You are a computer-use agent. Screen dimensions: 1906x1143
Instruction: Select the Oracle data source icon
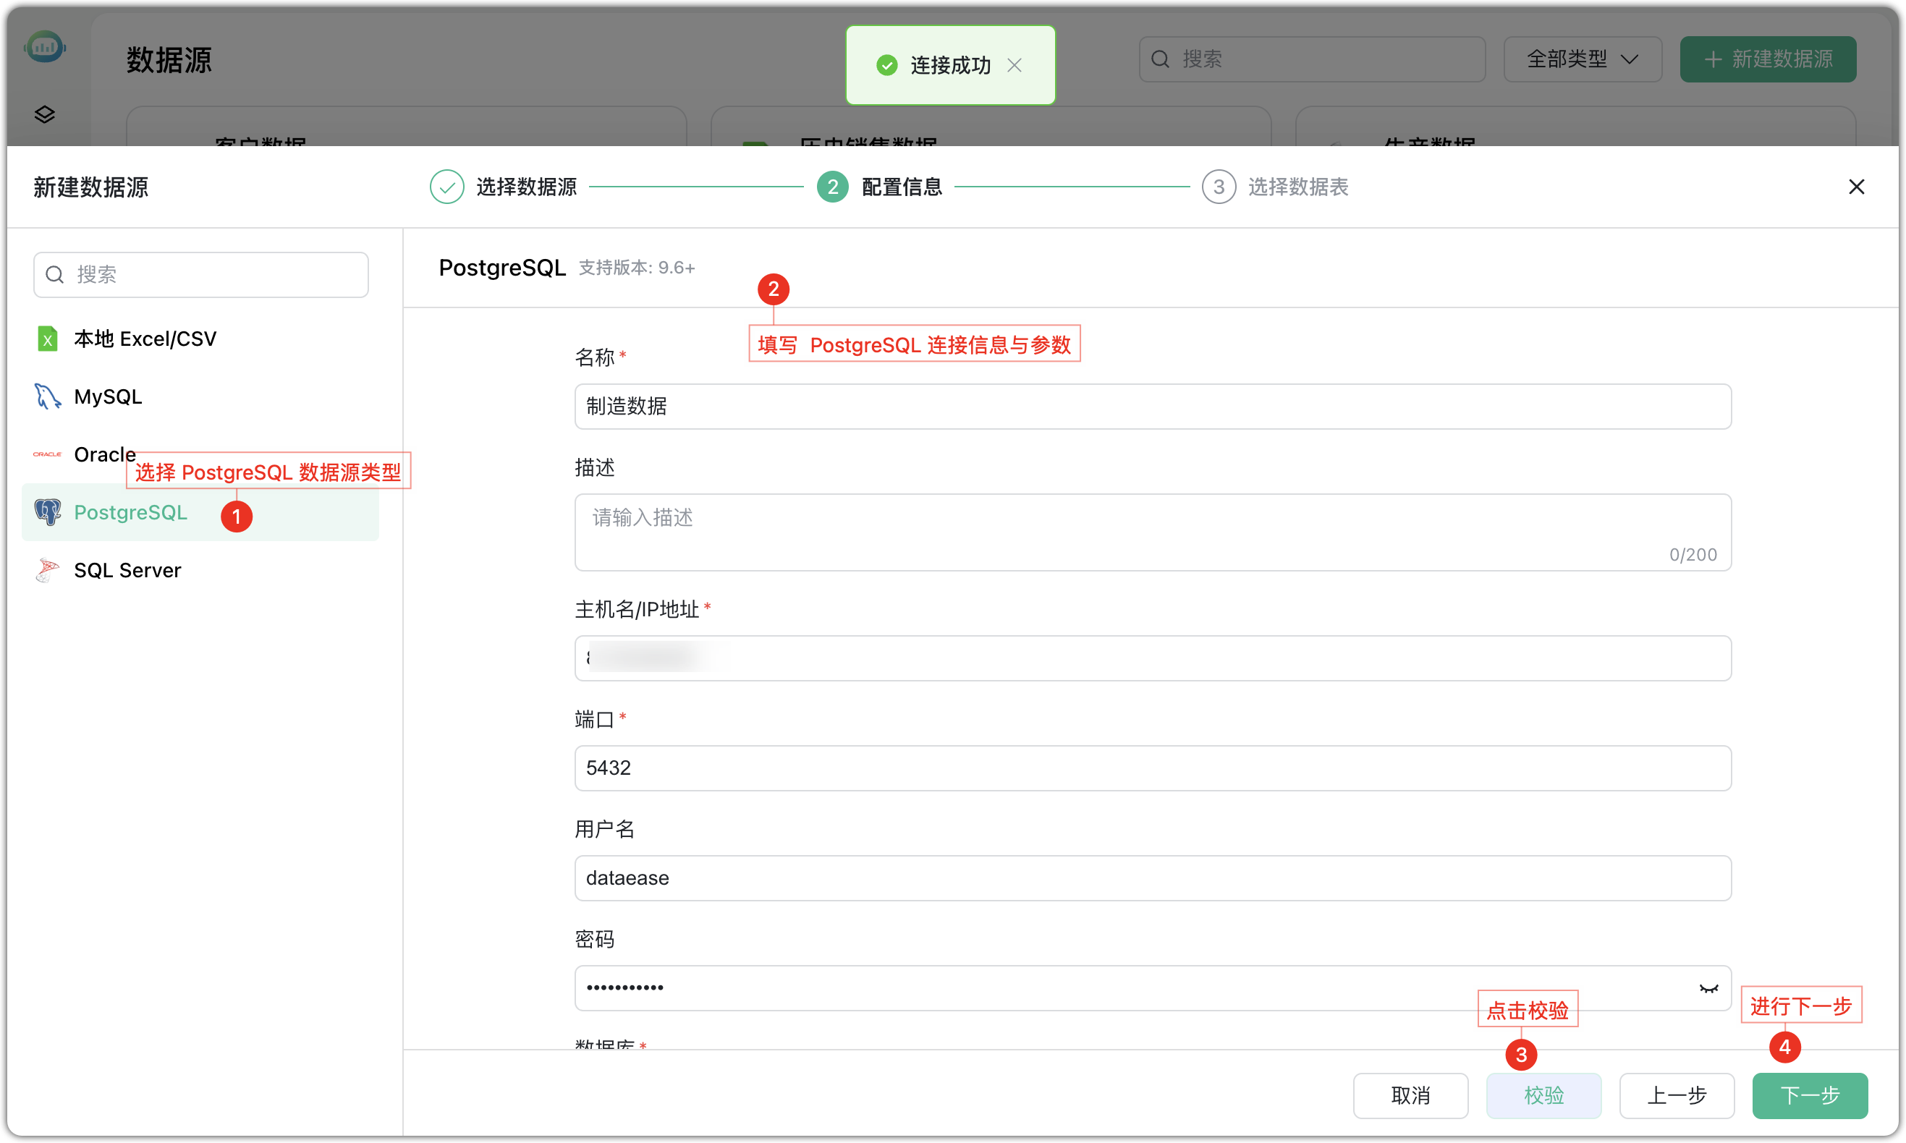tap(47, 454)
